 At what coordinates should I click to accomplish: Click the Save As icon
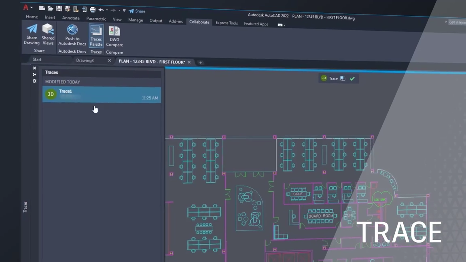pos(68,9)
